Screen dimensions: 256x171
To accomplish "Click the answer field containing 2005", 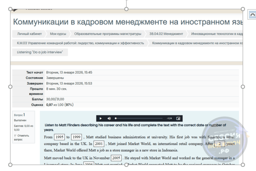I will [116, 158].
